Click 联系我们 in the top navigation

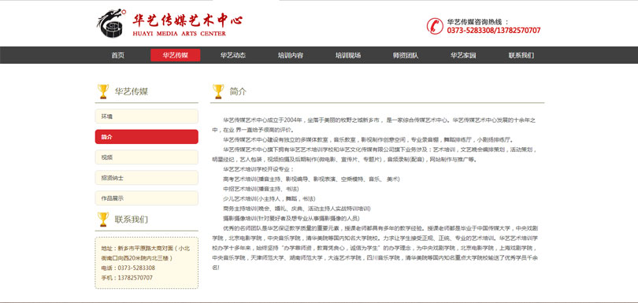pos(521,55)
